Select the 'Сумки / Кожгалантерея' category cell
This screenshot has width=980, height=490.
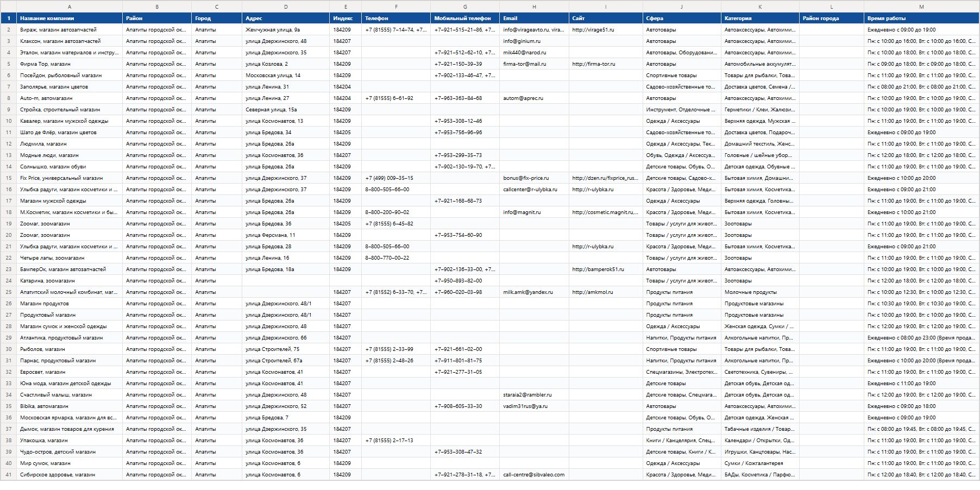[760, 463]
